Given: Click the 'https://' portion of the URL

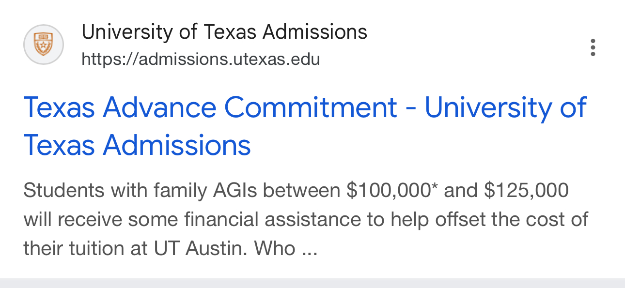Looking at the screenshot, I should 110,60.
